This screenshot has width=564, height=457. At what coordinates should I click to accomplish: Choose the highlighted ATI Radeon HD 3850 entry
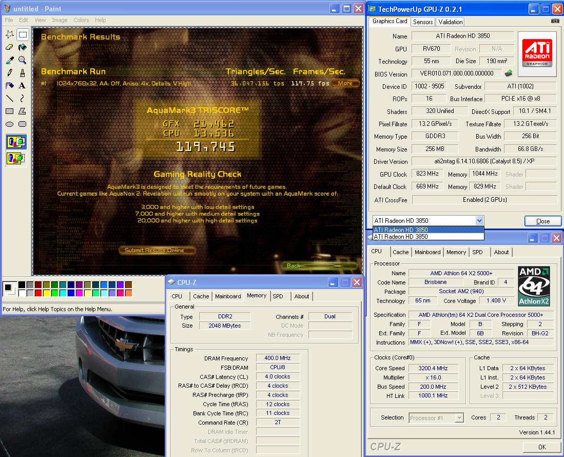[429, 230]
